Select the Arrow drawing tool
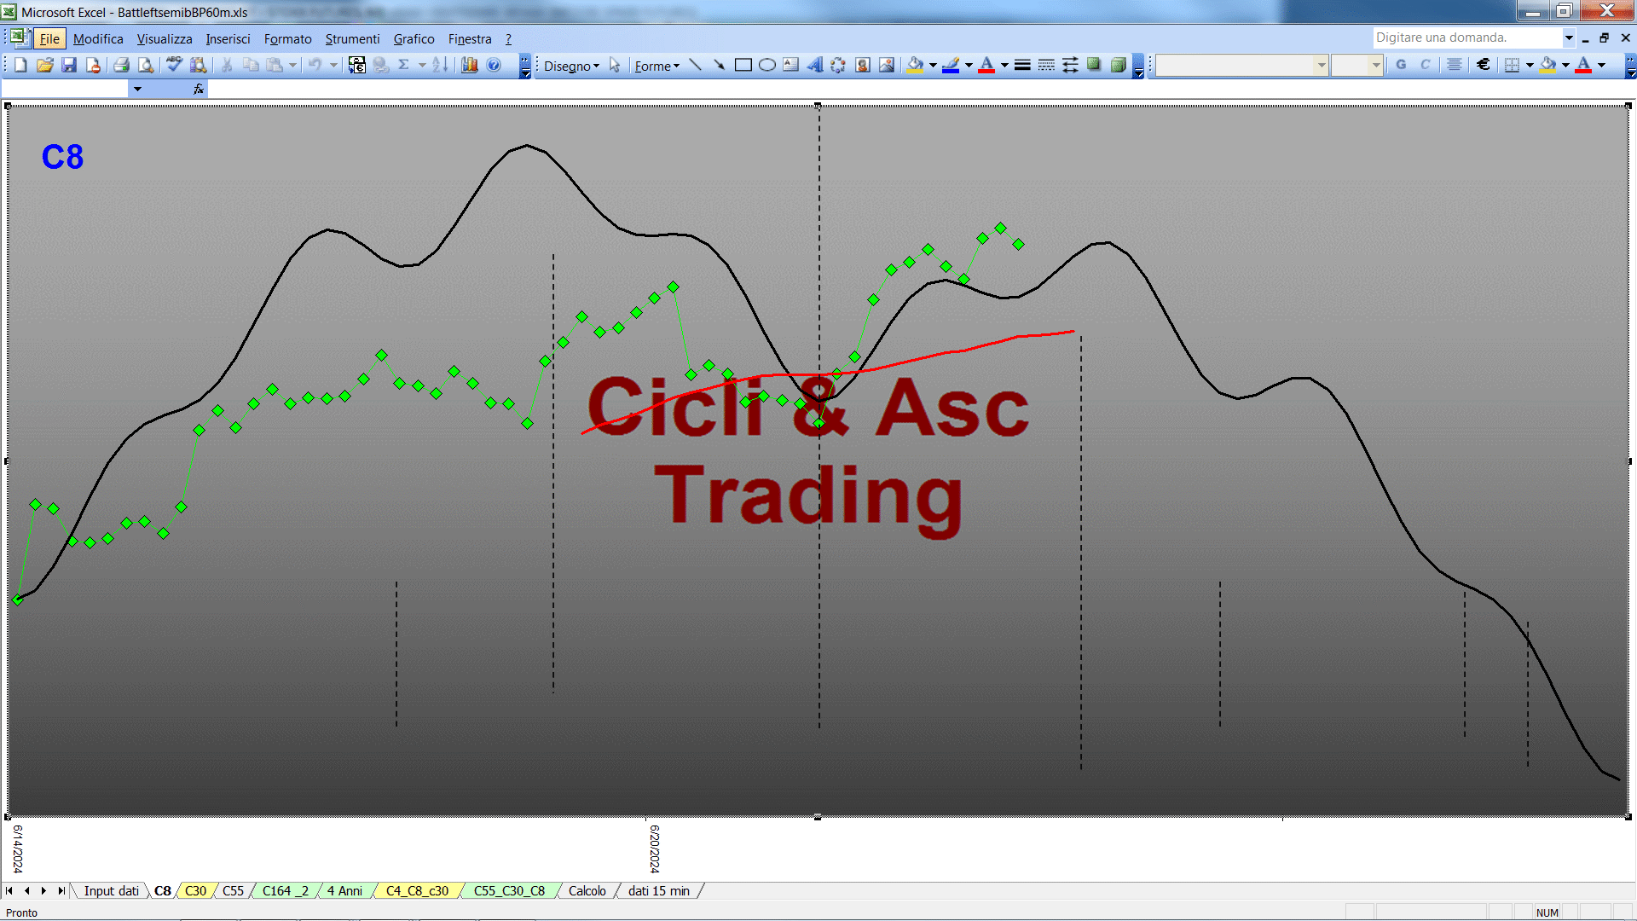This screenshot has height=921, width=1637. [x=719, y=65]
